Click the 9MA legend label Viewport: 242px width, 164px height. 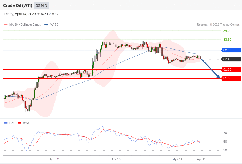[26, 123]
